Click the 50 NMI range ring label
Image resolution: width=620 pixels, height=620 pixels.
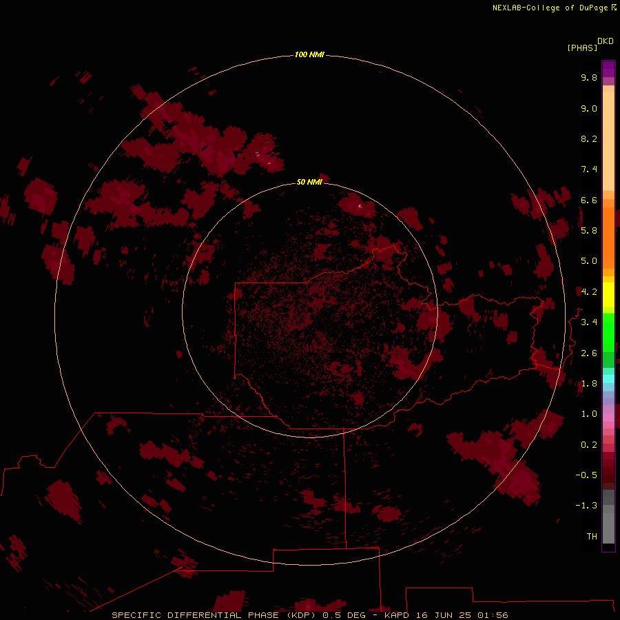tap(309, 182)
